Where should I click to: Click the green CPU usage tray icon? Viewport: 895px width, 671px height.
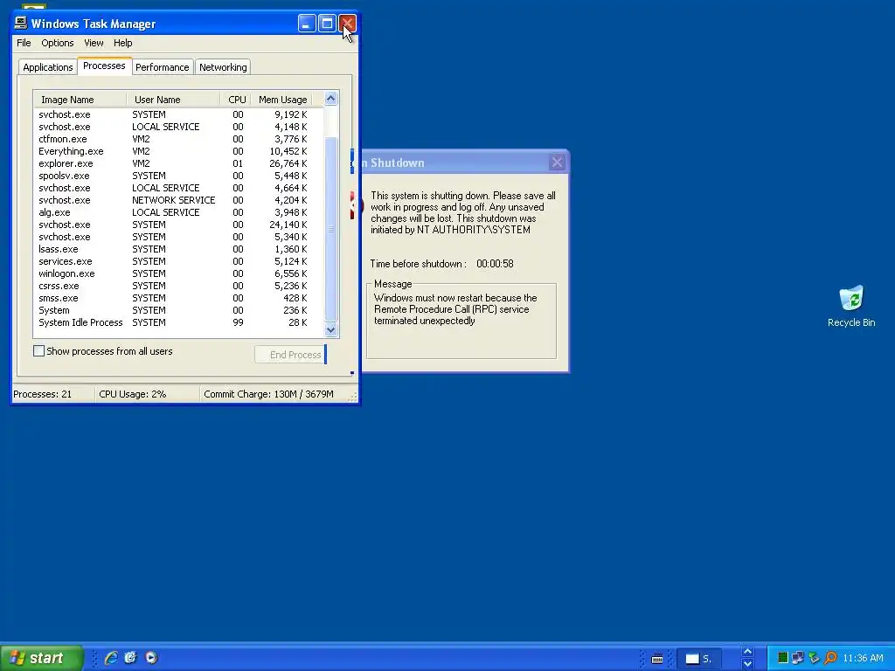783,658
